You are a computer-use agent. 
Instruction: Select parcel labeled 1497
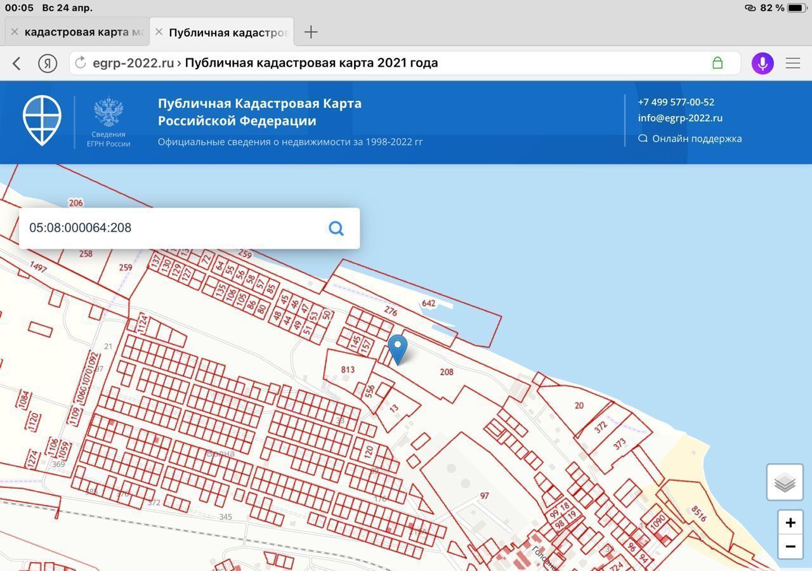(x=38, y=267)
